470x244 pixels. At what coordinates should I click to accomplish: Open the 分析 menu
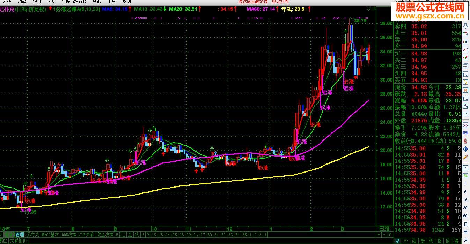tap(52, 2)
